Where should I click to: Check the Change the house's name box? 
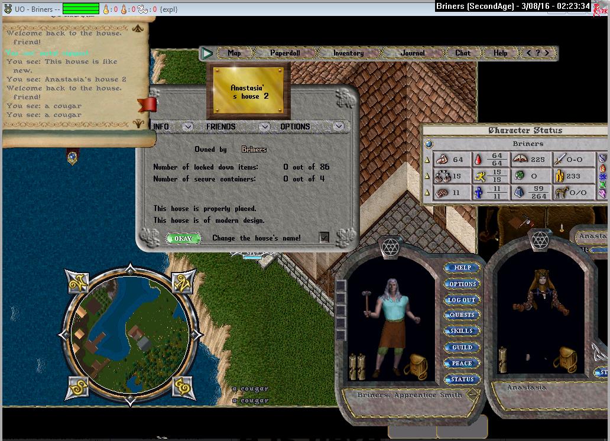324,238
